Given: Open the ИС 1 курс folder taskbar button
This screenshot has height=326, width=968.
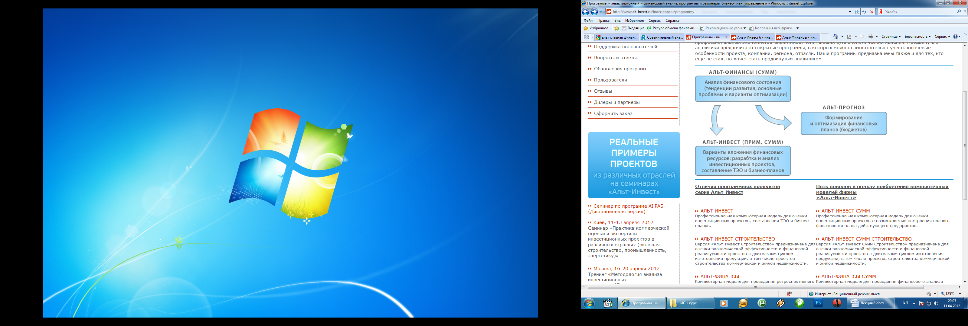Looking at the screenshot, I should [x=690, y=303].
